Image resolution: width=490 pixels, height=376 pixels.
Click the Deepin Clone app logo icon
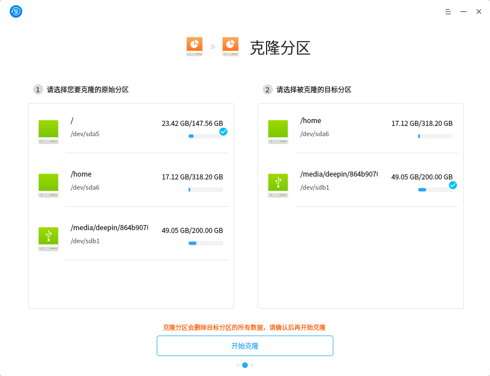(x=16, y=11)
